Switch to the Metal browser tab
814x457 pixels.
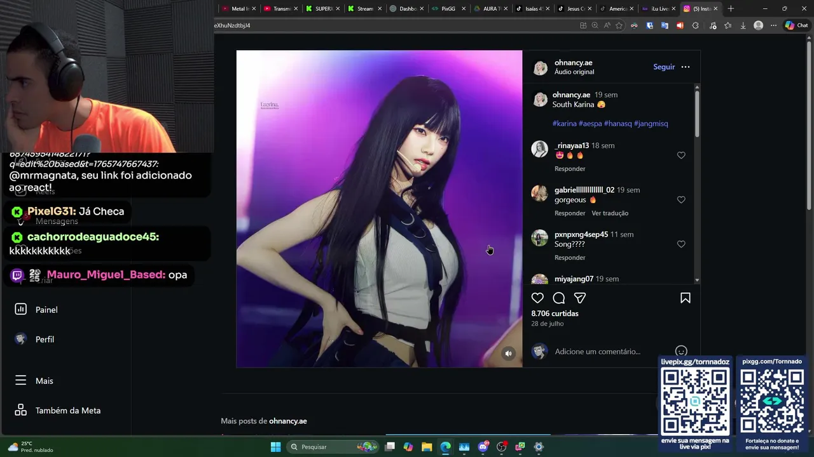238,8
